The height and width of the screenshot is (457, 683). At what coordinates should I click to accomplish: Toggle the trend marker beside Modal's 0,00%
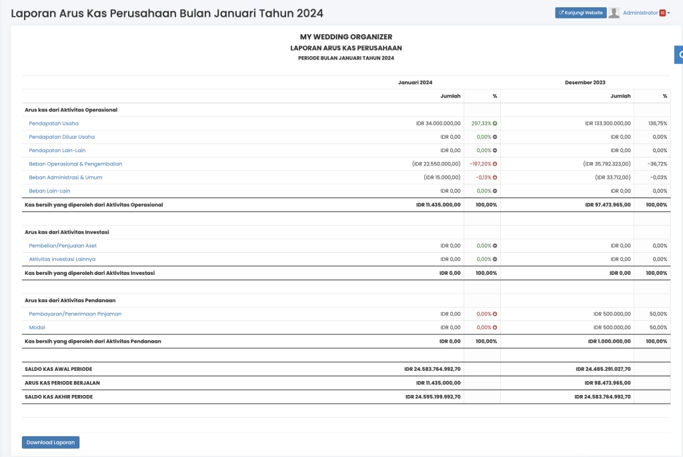pyautogui.click(x=495, y=328)
